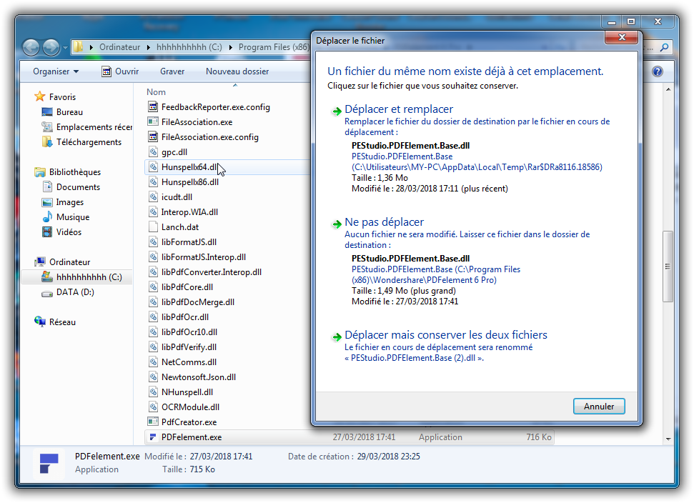Select the Lanch.dat file icon
694x503 pixels.
click(153, 227)
